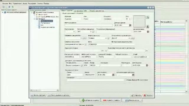This screenshot has height=106, width=189.
Task: Open the Справочники menu
Action: [x=17, y=4]
